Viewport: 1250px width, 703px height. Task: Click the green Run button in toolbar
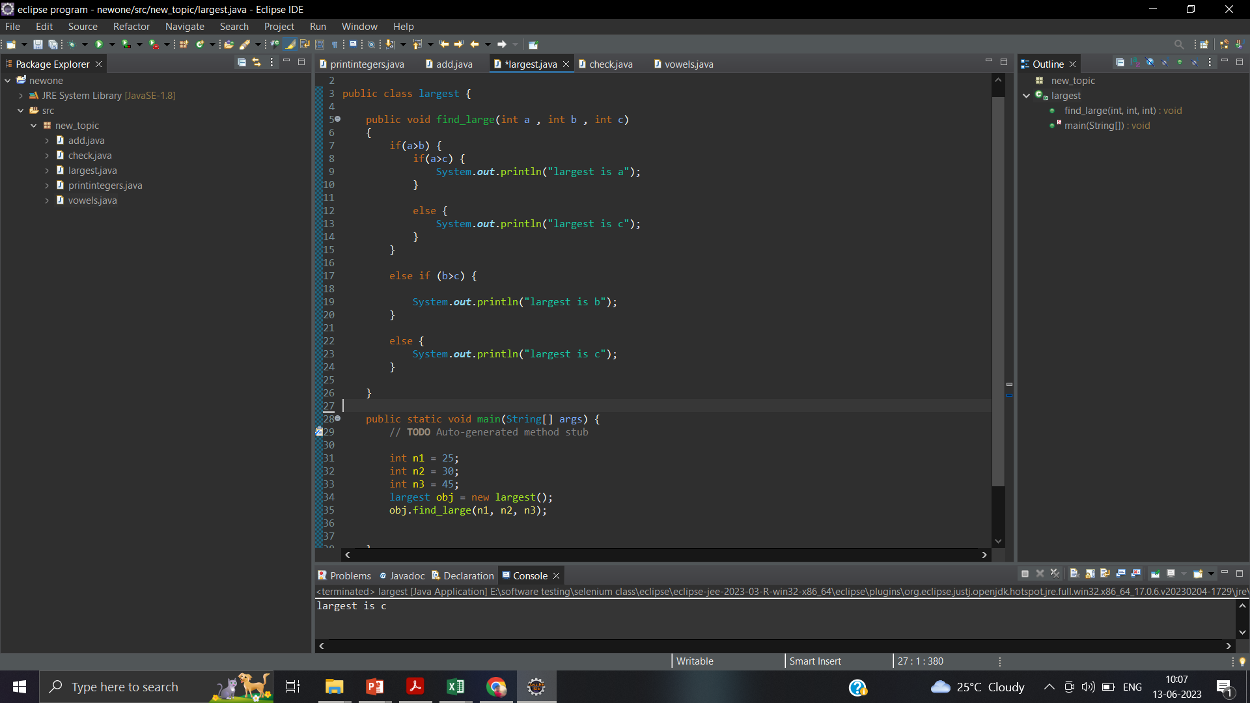[x=99, y=44]
